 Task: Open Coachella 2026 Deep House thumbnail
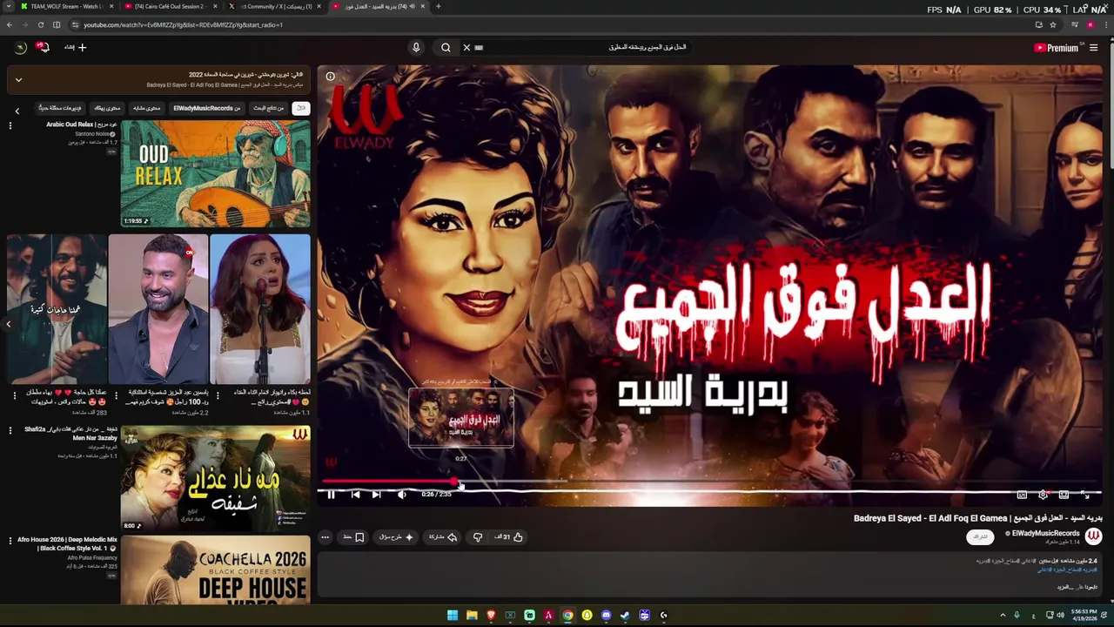(215, 570)
